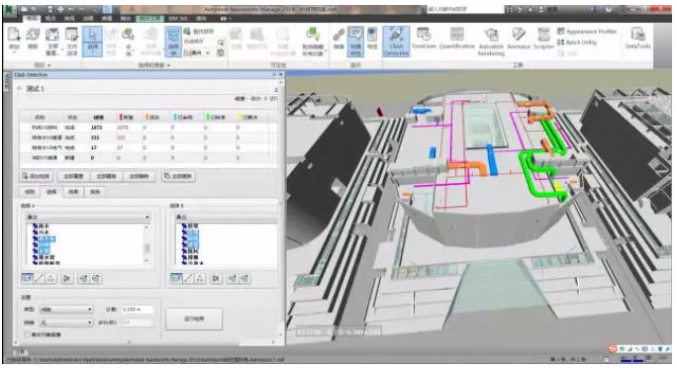This screenshot has height=370, width=677.
Task: Open the DataTools icon
Action: pyautogui.click(x=637, y=38)
